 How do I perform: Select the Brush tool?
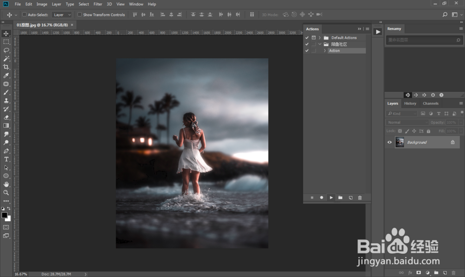[x=6, y=92]
